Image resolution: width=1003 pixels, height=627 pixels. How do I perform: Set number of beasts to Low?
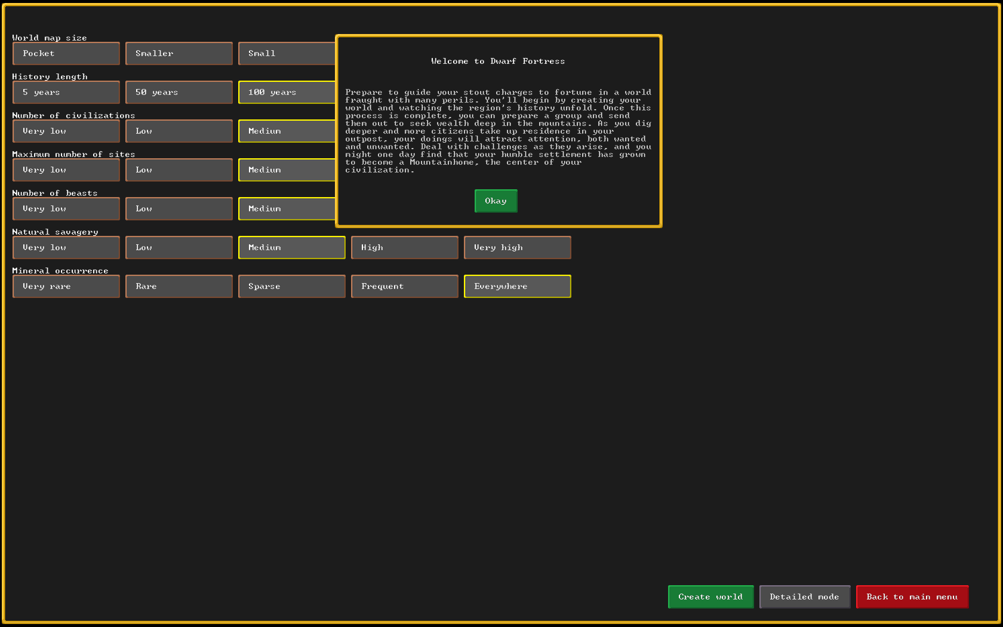coord(179,209)
